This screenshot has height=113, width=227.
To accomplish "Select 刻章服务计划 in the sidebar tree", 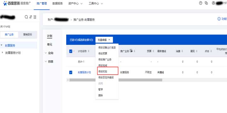I will pos(13,53).
